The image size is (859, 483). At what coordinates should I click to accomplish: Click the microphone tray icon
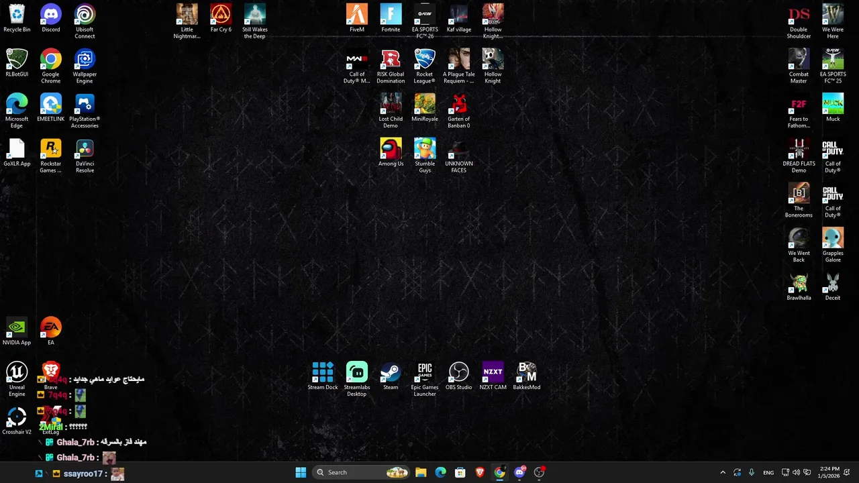click(752, 472)
